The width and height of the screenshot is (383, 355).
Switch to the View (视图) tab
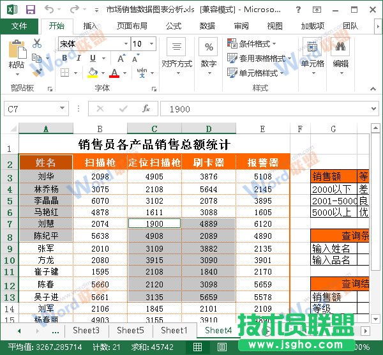pyautogui.click(x=274, y=26)
